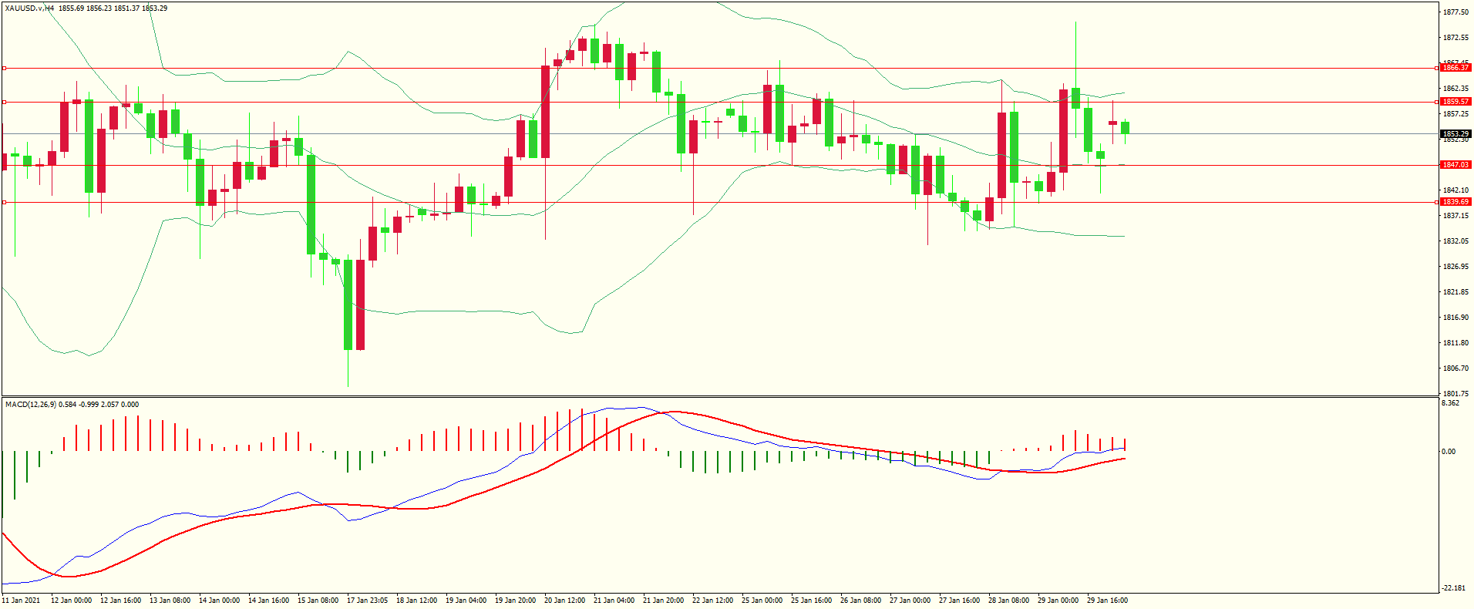1474x609 pixels.
Task: Click the -22.181 MACD scale value
Action: 1452,588
